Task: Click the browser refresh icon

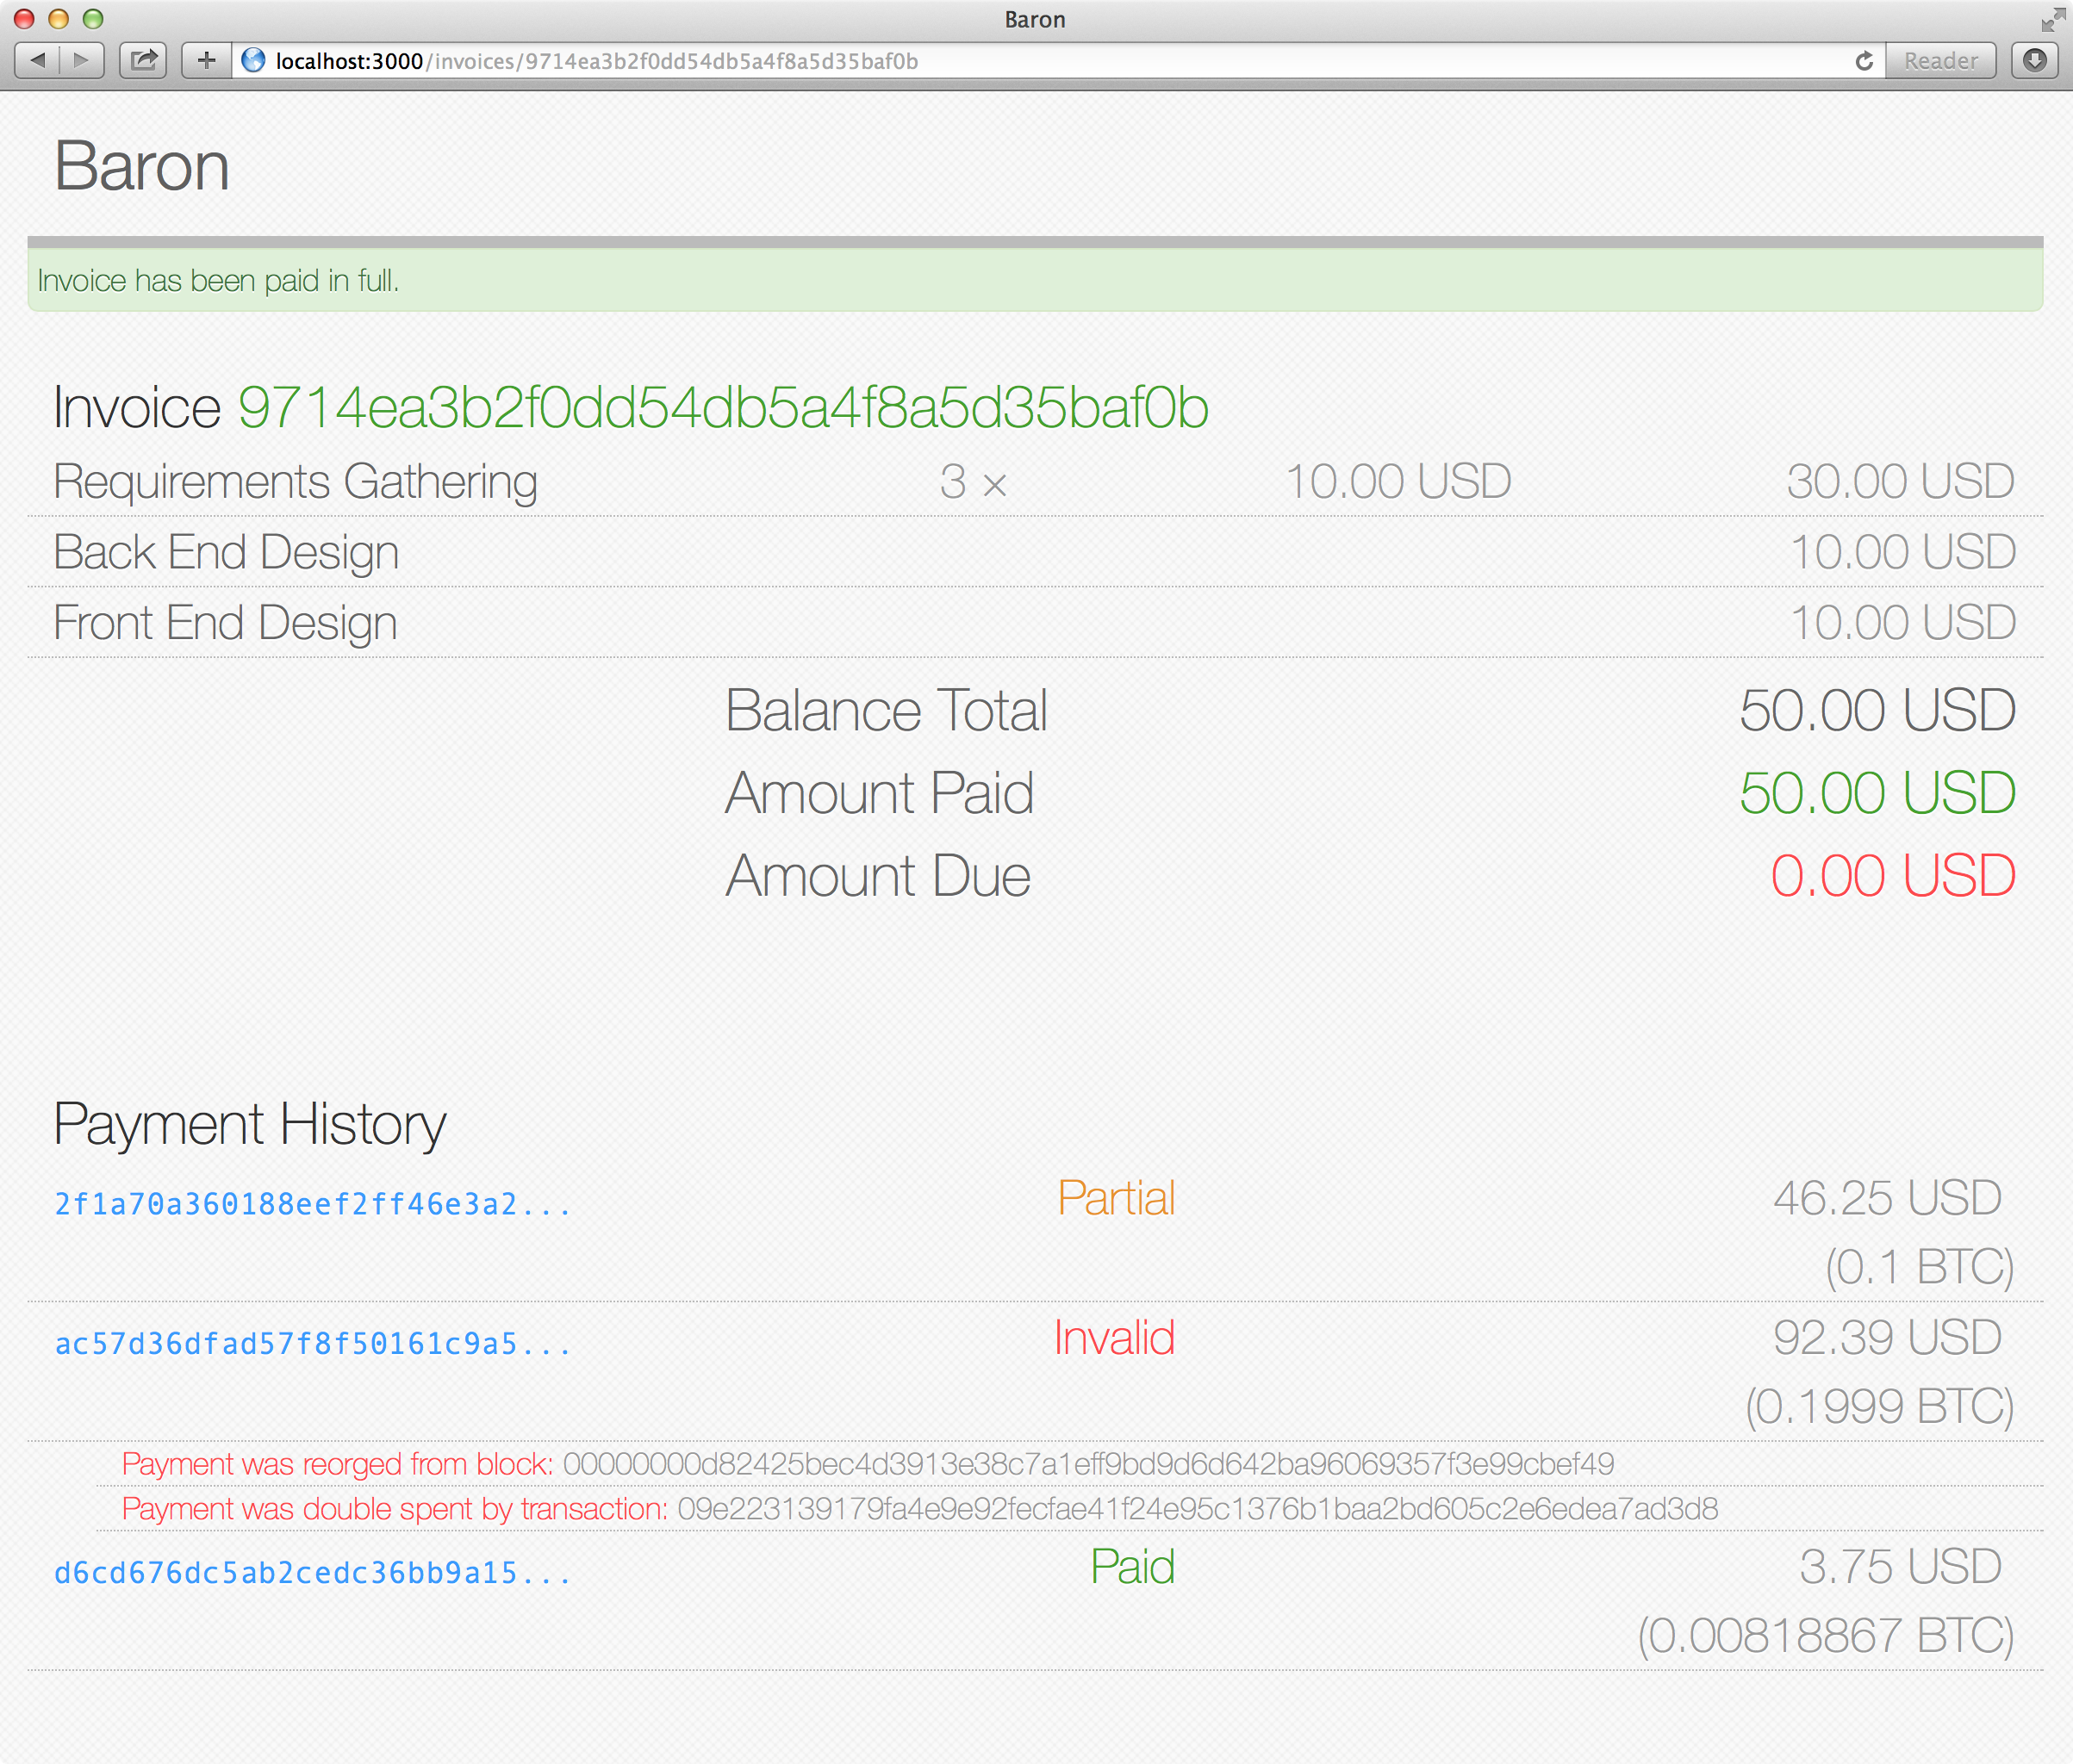Action: point(1864,59)
